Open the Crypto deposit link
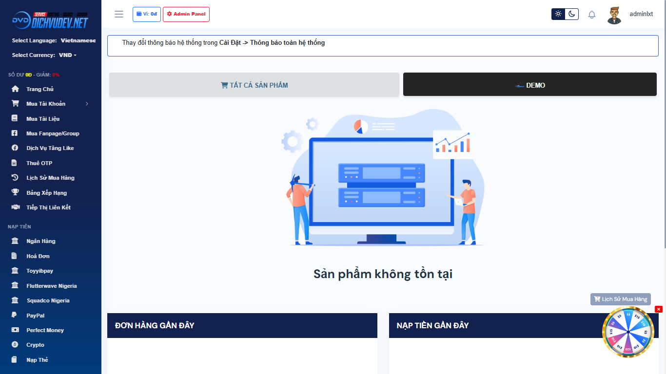666x374 pixels. click(35, 345)
